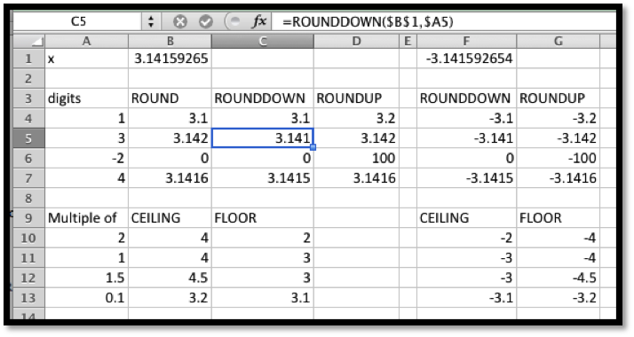The height and width of the screenshot is (337, 634).
Task: Select row 1 header
Action: pos(29,59)
